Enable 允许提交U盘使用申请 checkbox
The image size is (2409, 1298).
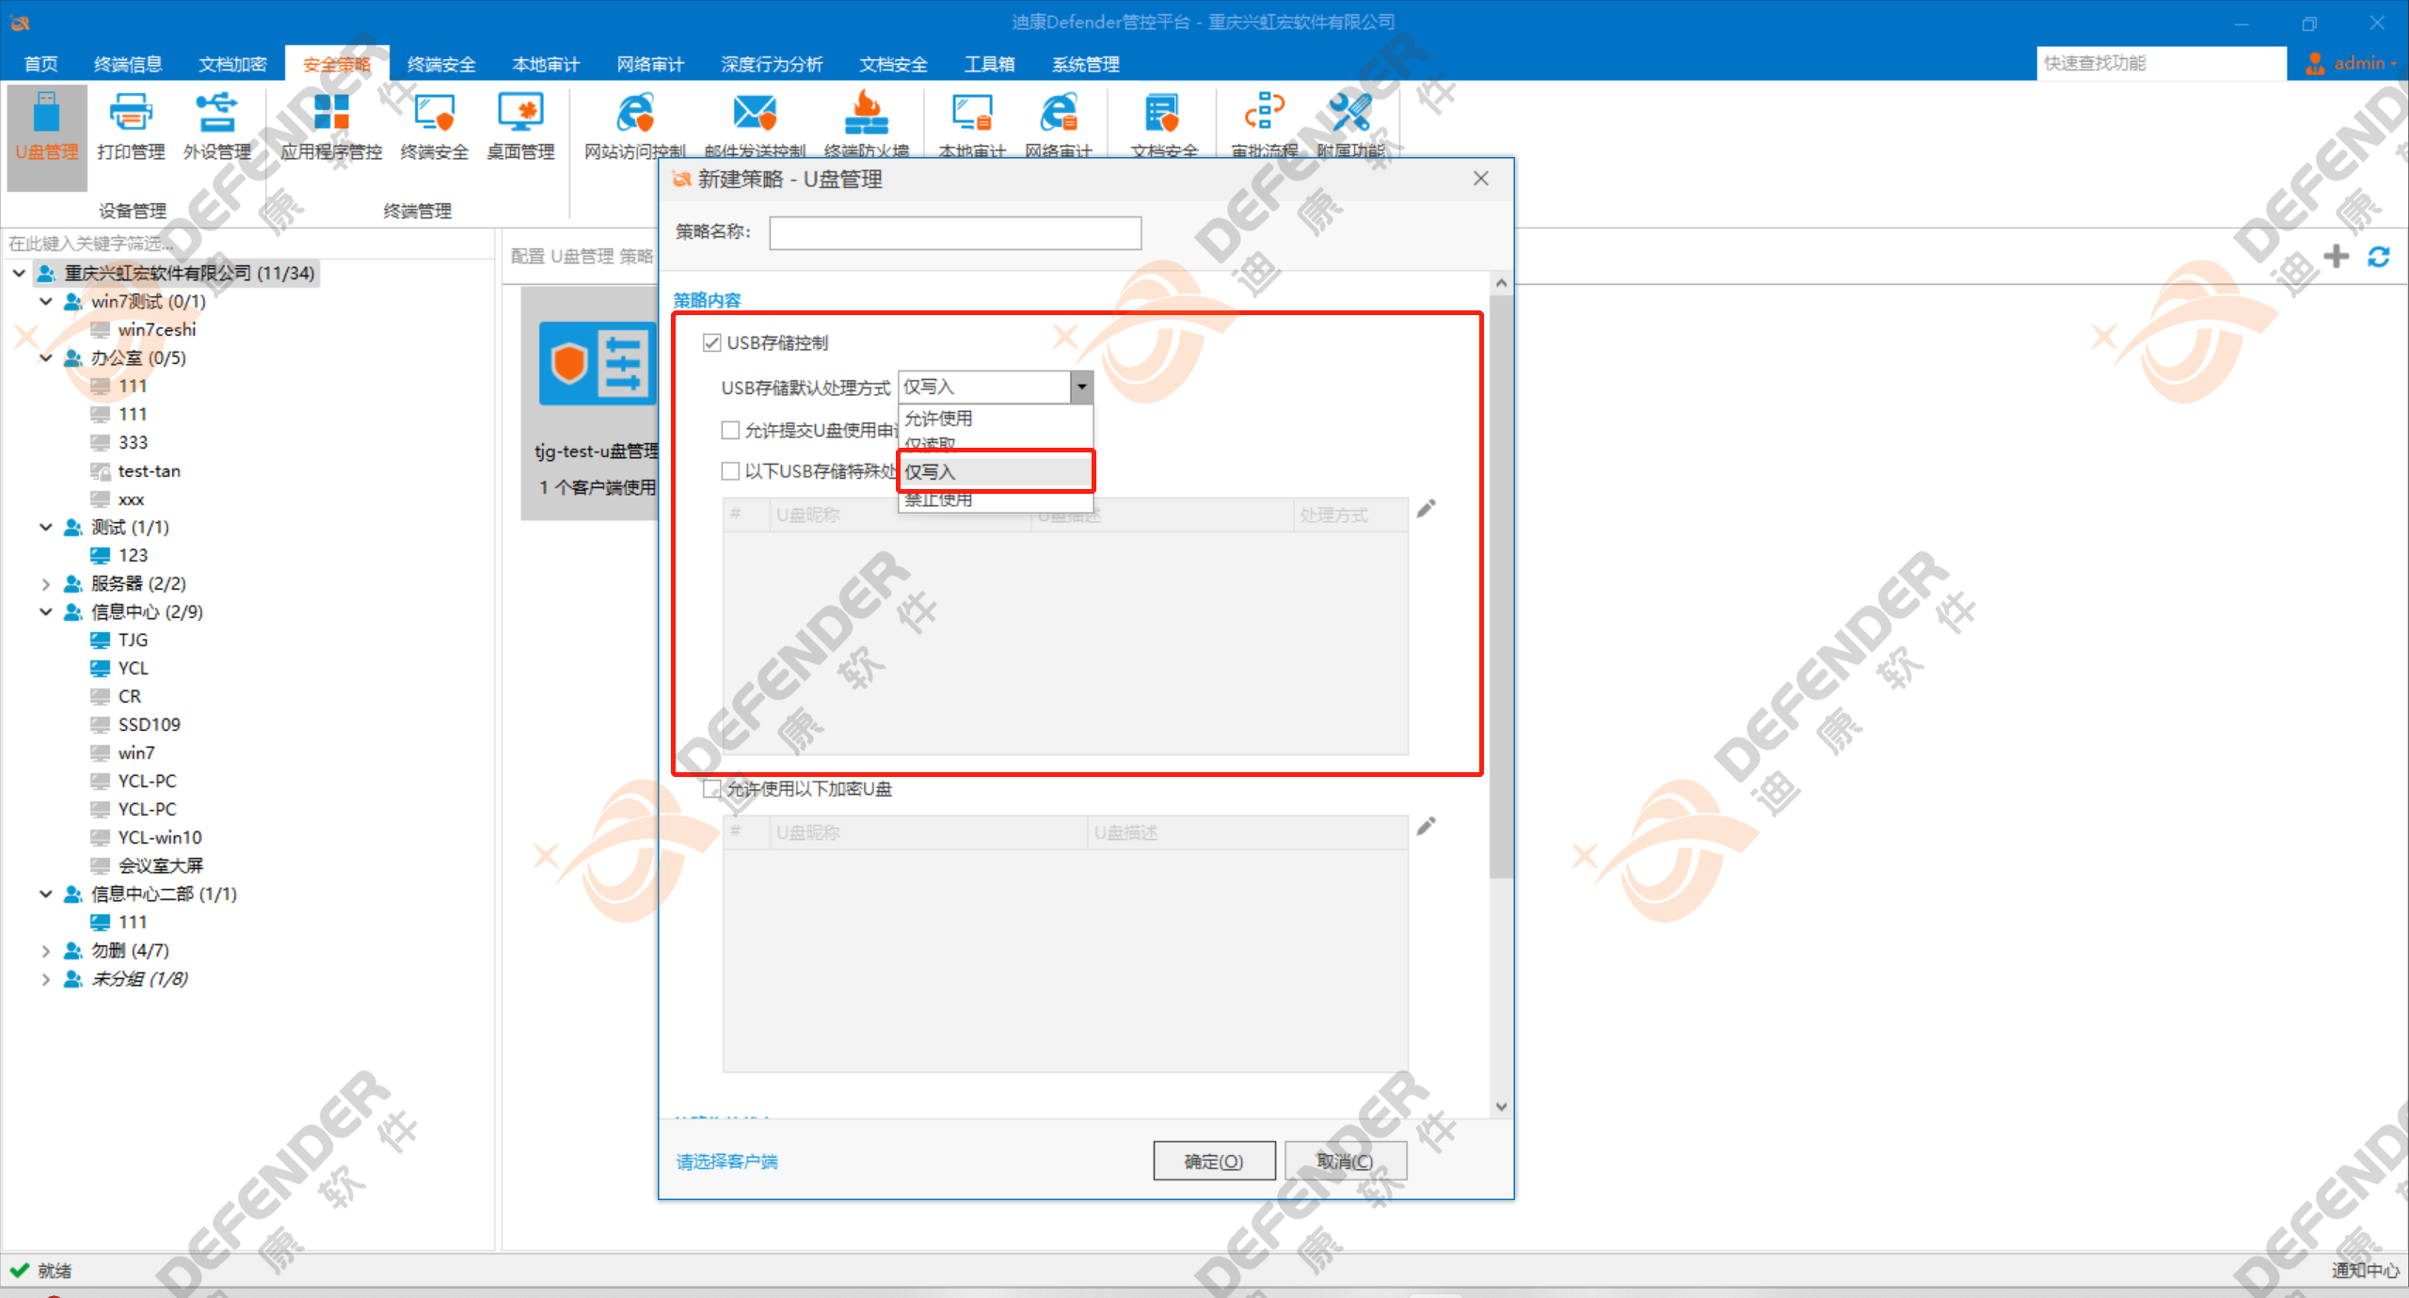(730, 431)
